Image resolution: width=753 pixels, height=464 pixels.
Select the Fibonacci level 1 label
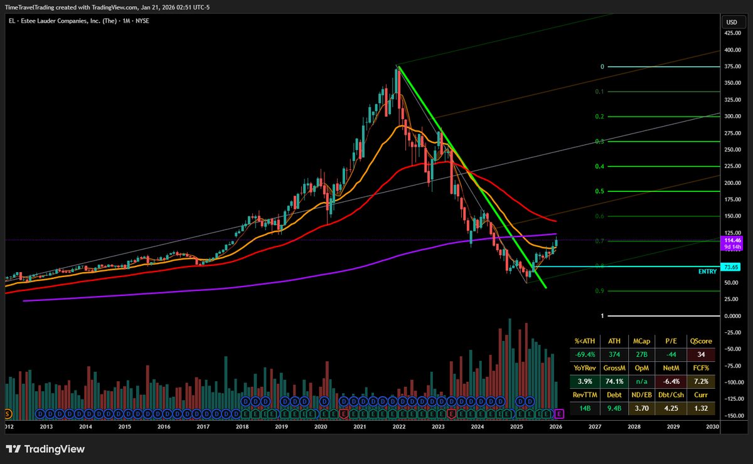[x=602, y=316]
